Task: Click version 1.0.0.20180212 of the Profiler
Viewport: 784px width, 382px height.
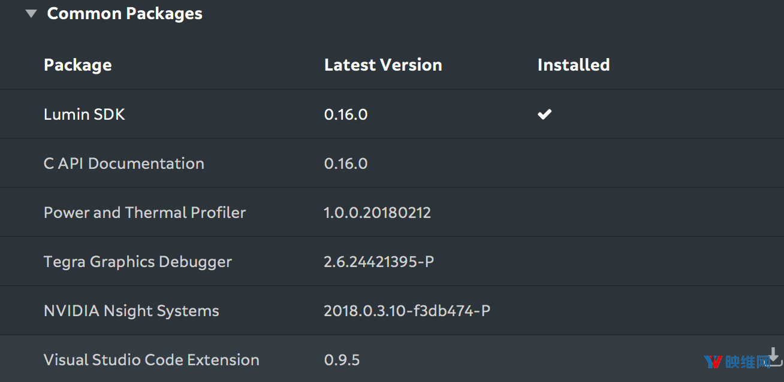Action: pos(378,213)
